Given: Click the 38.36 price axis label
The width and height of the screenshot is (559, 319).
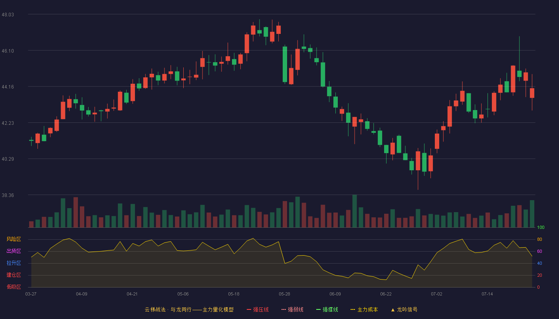Looking at the screenshot, I should (8, 195).
